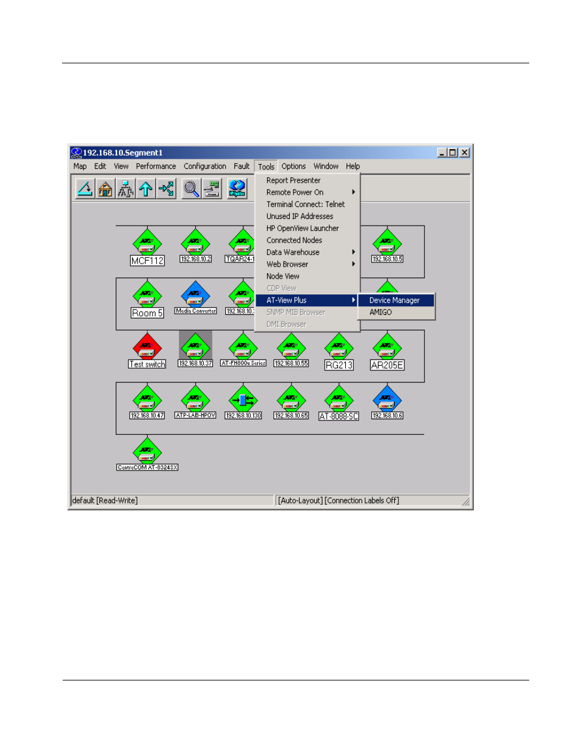Expand the Web Browser submenu
Viewport: 575px width, 745px height.
click(x=307, y=264)
